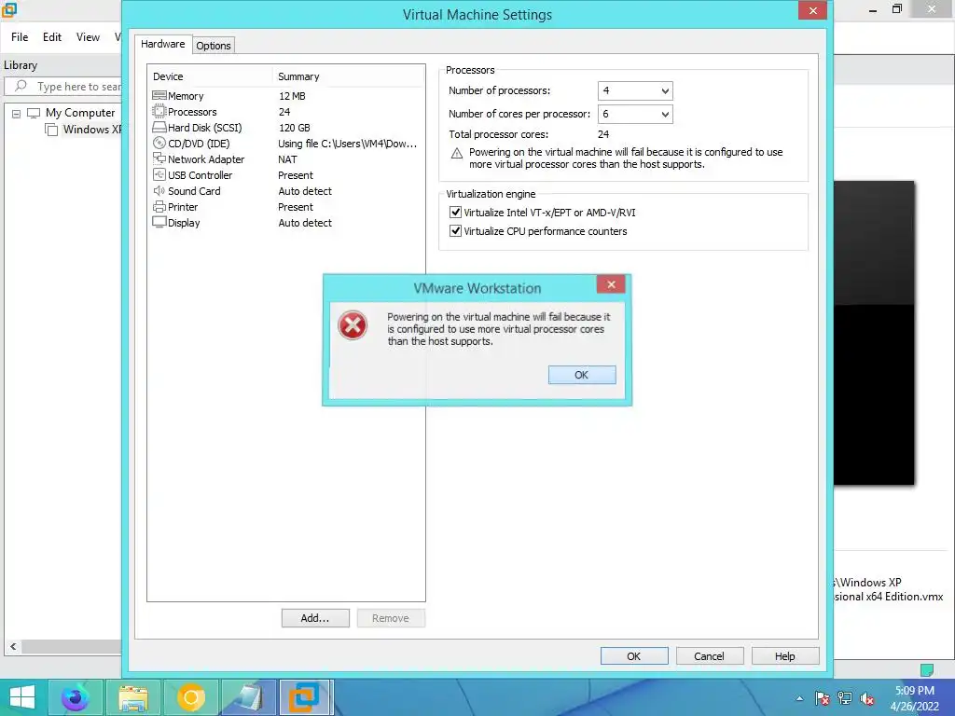The height and width of the screenshot is (716, 955).
Task: Select 'Using file C:\Users\VM4\Dow...' summary
Action: click(347, 143)
